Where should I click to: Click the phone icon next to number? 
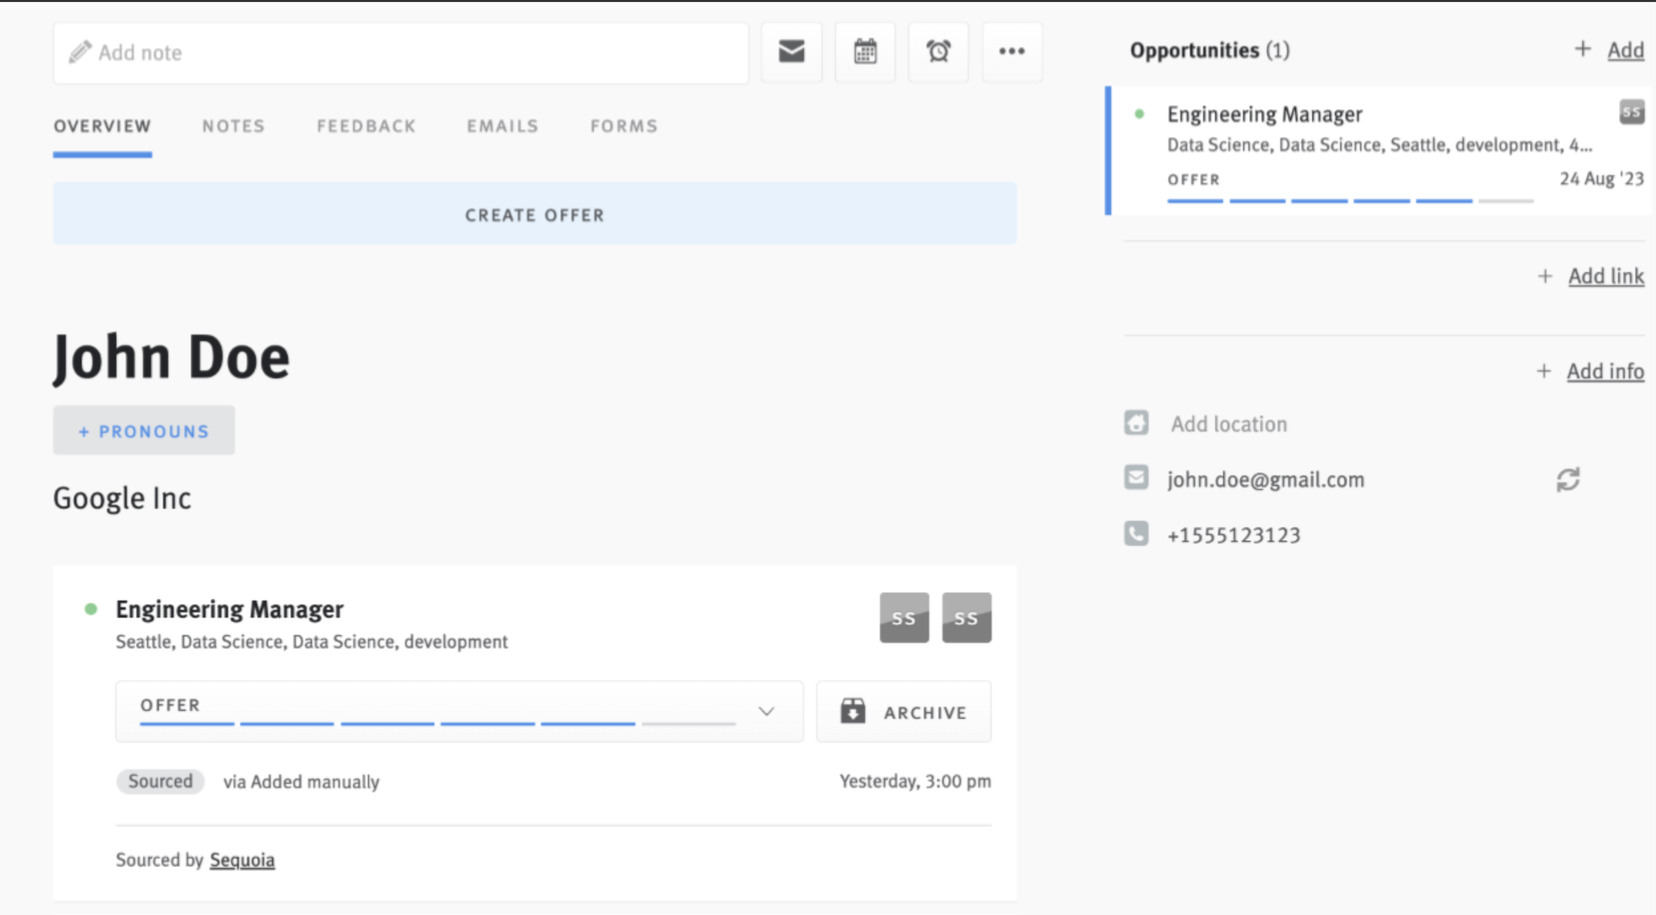coord(1136,534)
